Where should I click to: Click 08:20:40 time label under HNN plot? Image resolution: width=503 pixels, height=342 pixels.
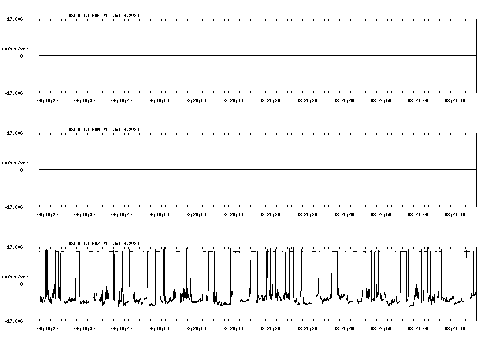tap(344, 214)
